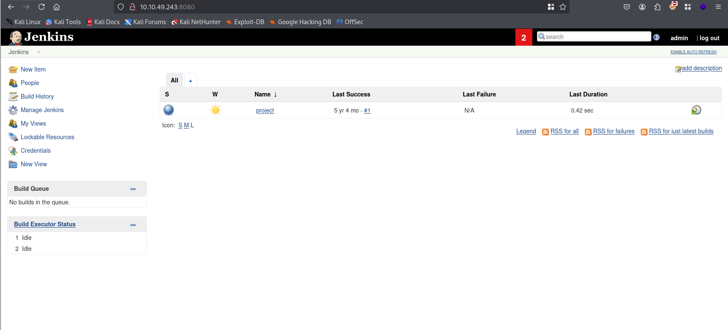The image size is (728, 330).
Task: Open the Exploit-DB bookmark
Action: click(245, 22)
